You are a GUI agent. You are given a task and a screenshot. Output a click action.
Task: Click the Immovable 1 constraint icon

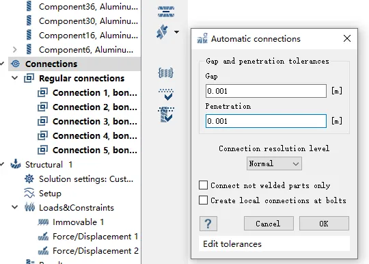[43, 222]
